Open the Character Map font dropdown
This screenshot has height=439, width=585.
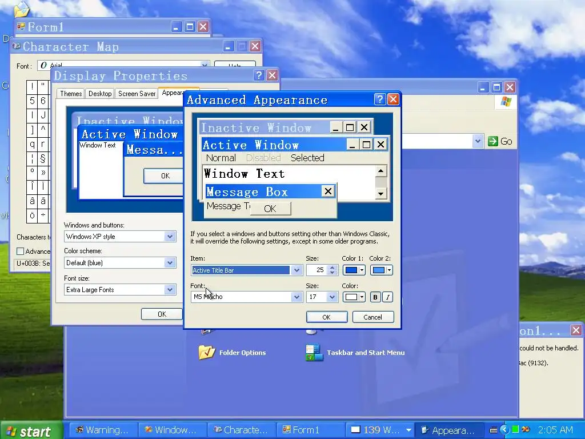(205, 65)
